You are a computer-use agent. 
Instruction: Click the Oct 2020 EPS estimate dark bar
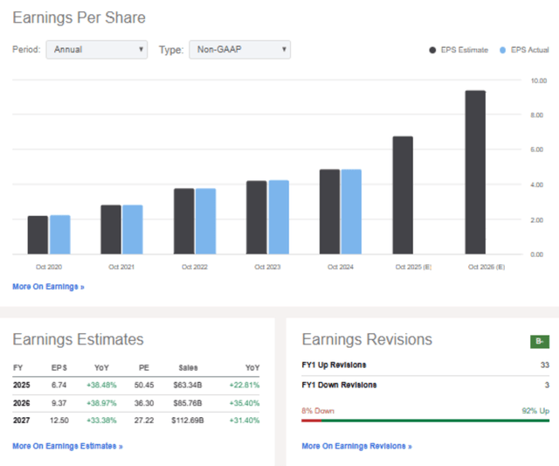(x=38, y=235)
